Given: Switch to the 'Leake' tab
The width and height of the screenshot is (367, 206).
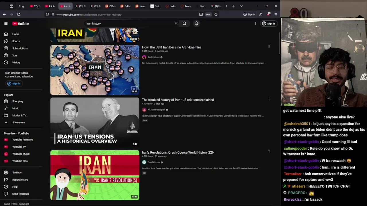Looking at the screenshot, I should tap(171, 6).
